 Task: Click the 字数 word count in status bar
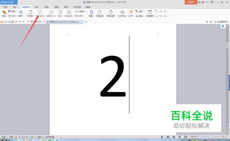click(x=40, y=137)
